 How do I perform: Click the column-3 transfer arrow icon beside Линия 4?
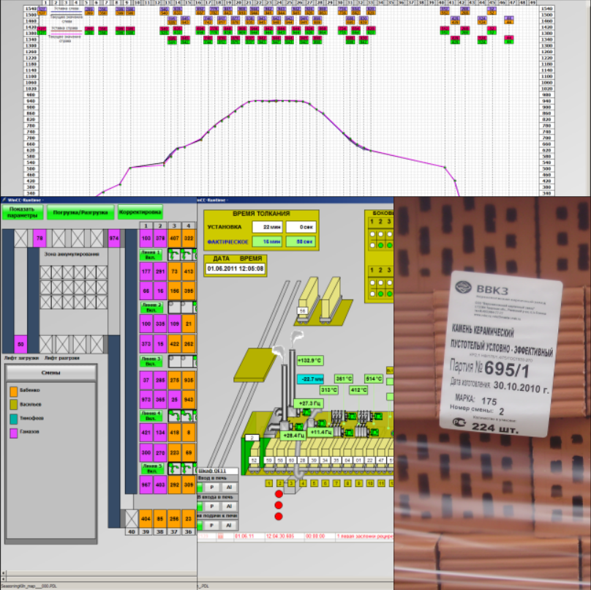[x=174, y=415]
